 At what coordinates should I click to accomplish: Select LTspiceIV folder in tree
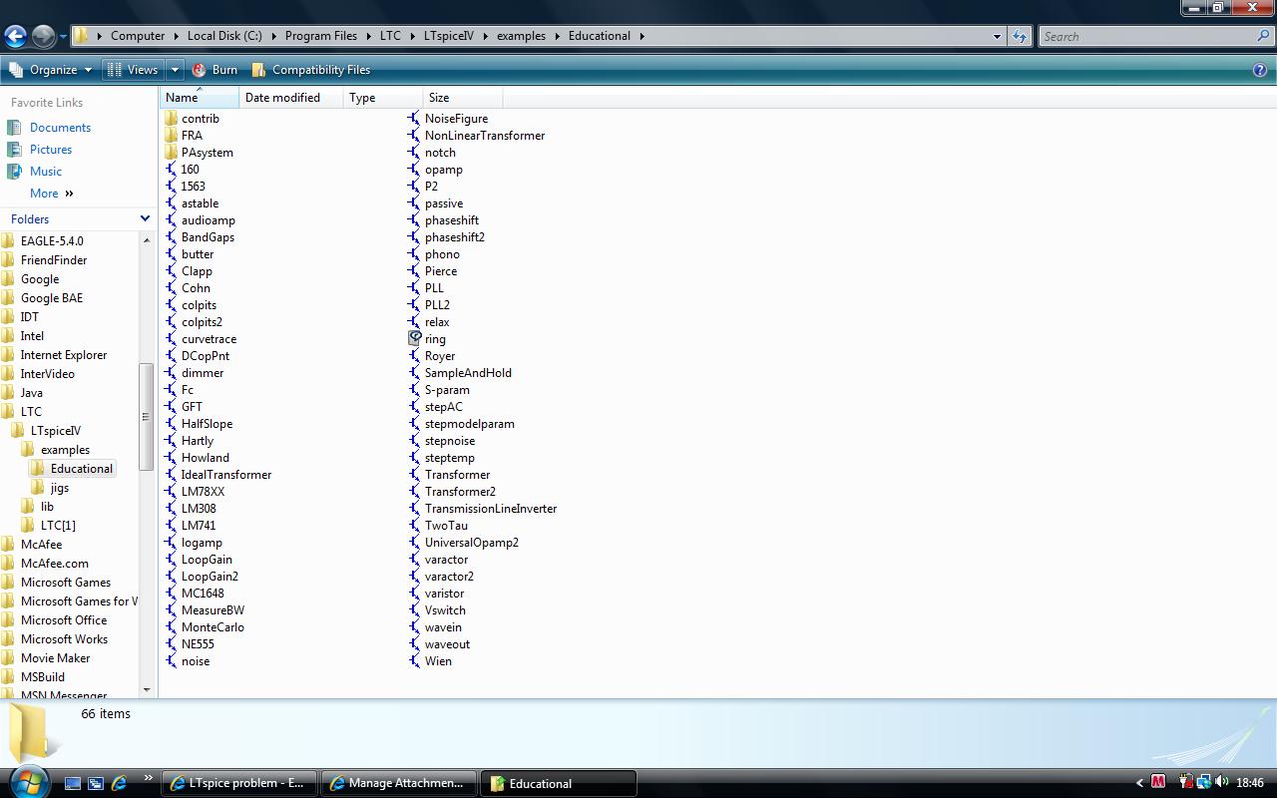[55, 431]
